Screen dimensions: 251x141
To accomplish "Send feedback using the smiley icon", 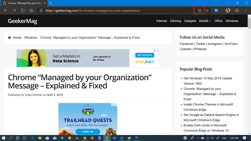I will click(237, 10).
